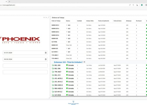Click the truck icon beside RDU-4823.4
This screenshot has height=105, width=147.
tap(53, 88)
